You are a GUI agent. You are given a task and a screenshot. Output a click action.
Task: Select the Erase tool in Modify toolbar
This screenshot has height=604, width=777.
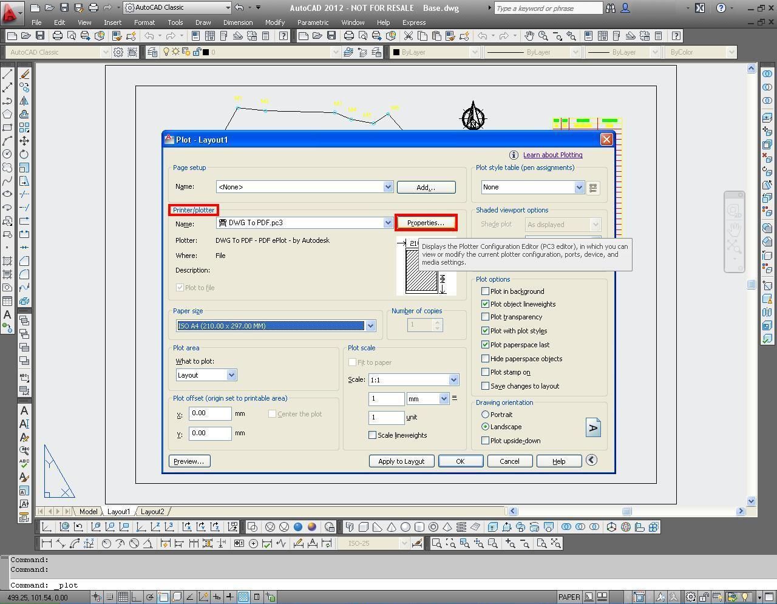click(x=24, y=74)
